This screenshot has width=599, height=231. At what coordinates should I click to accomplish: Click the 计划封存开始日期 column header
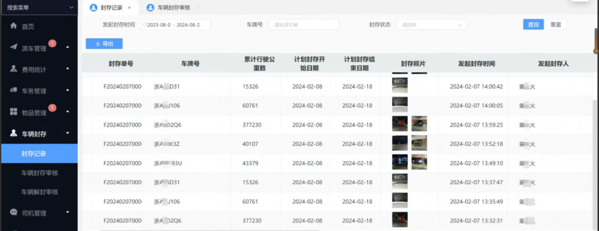coord(310,64)
